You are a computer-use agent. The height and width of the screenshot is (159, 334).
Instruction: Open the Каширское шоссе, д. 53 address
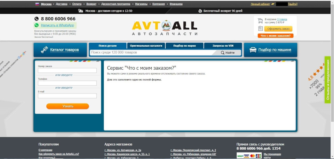tap(127, 154)
